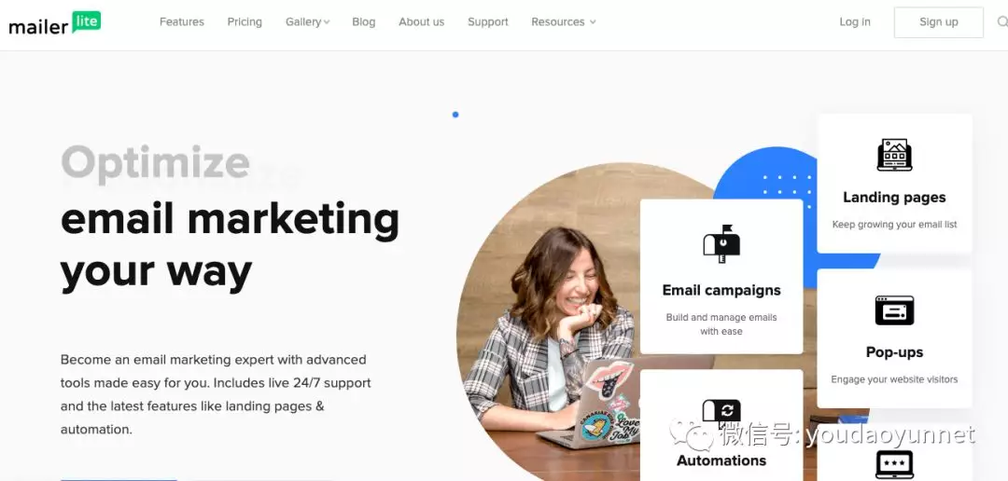
Task: Expand the Gallery dropdown menu
Action: pos(307,21)
